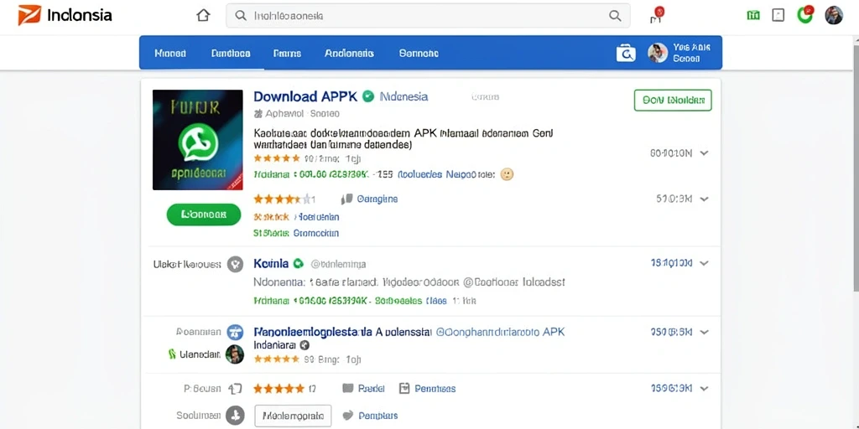Viewport: 859px width, 429px height.
Task: Select the Fnmns tab in the blue bar
Action: (287, 54)
